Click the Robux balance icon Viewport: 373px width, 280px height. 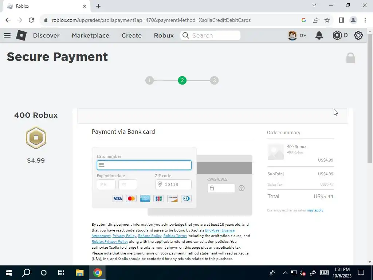337,35
